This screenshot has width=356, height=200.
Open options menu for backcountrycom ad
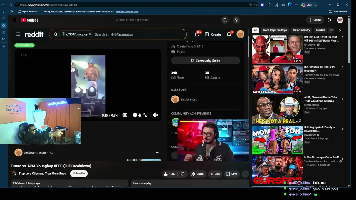click(x=157, y=152)
